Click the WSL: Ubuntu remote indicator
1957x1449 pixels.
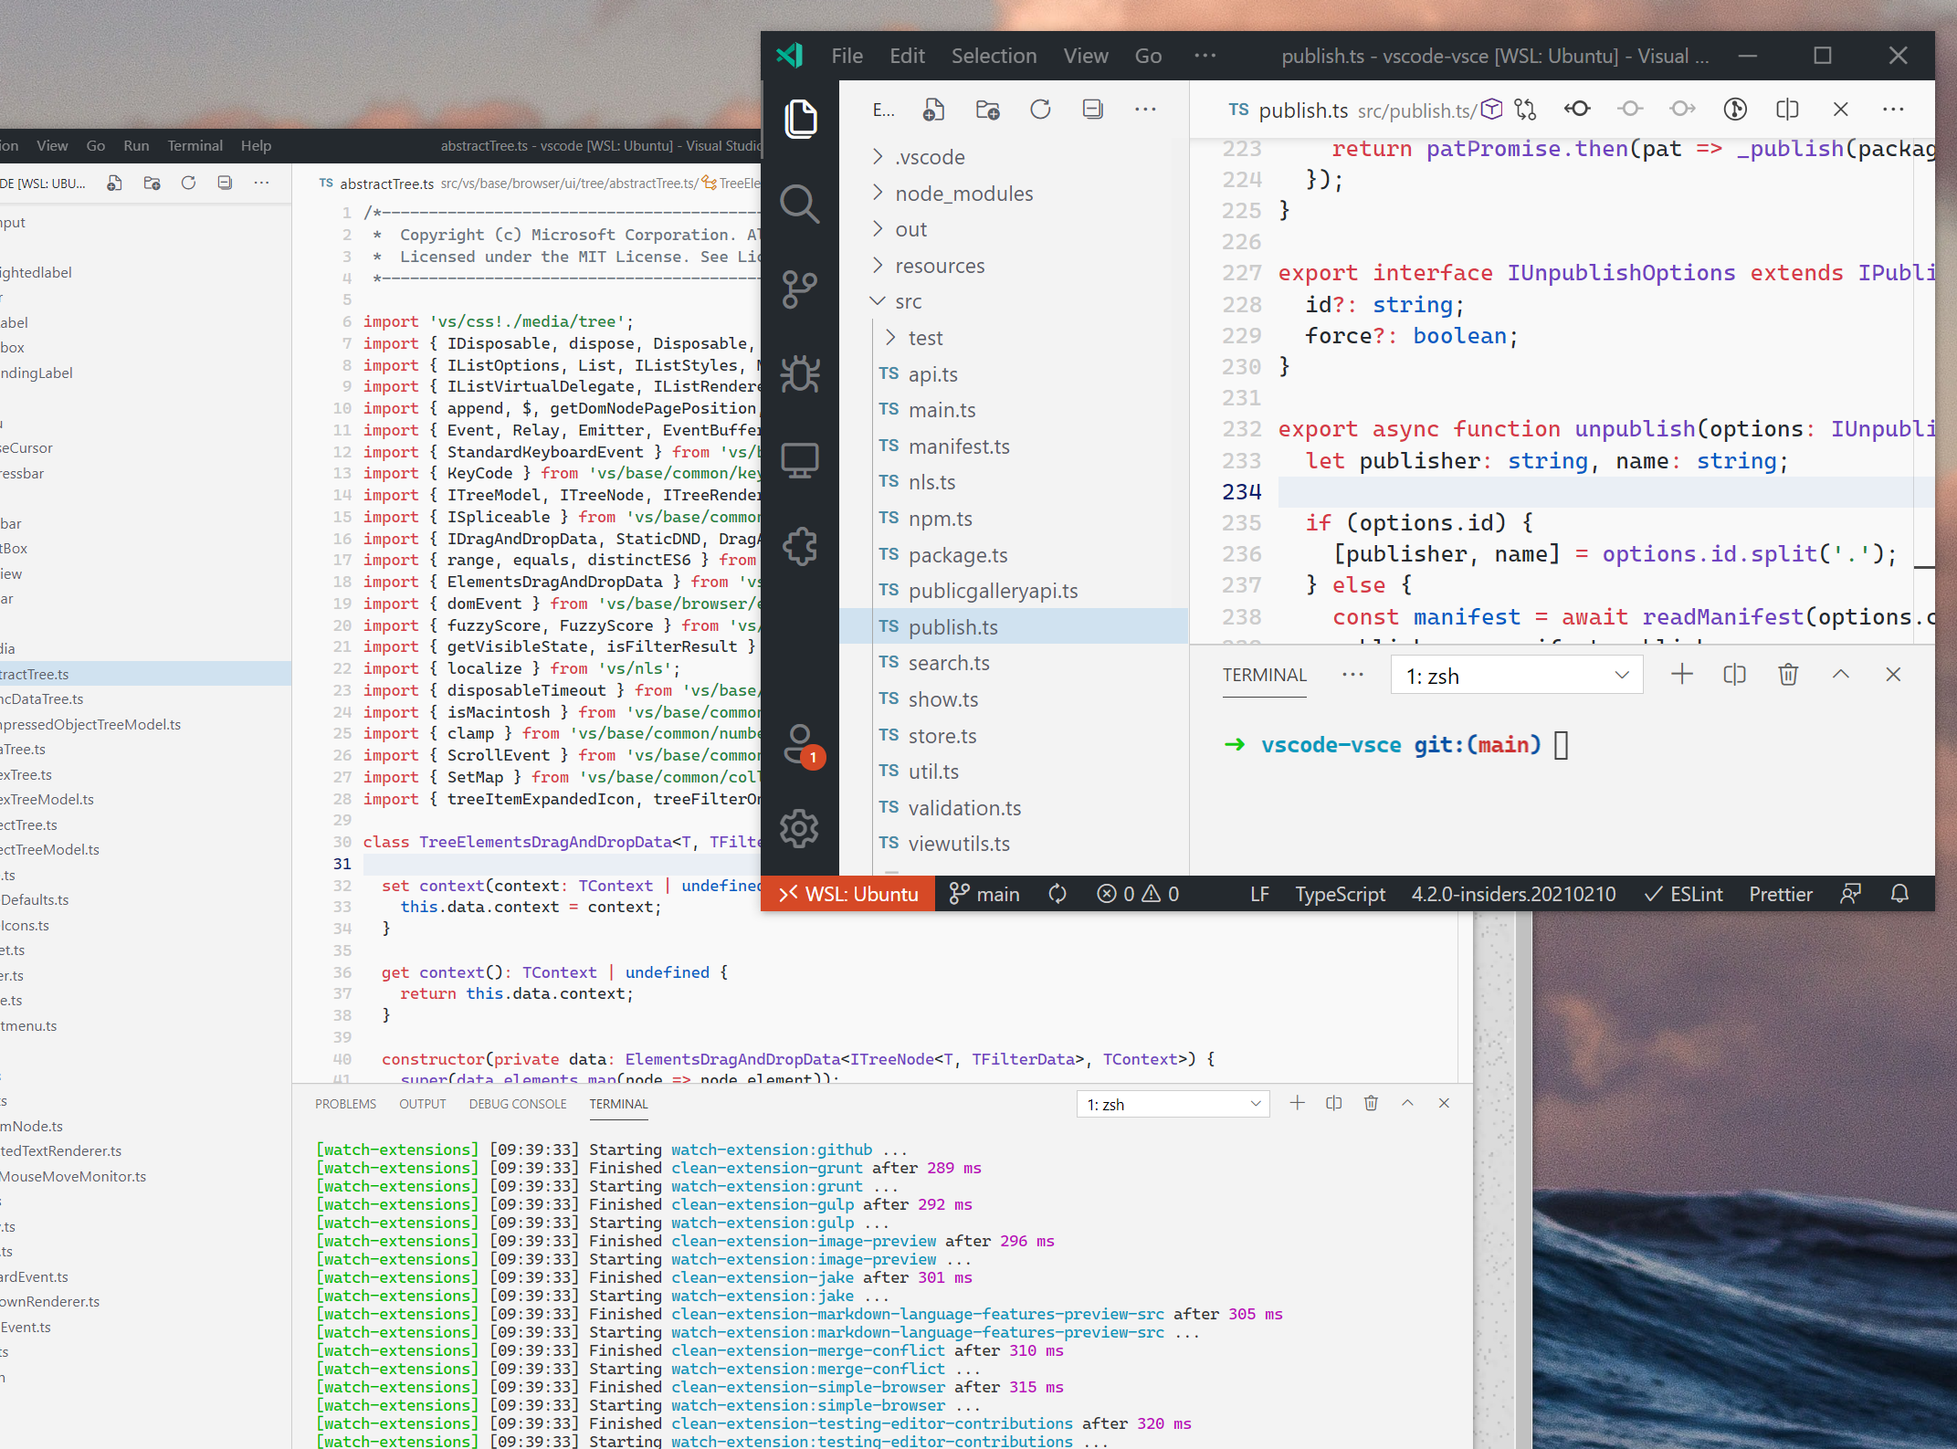[847, 894]
